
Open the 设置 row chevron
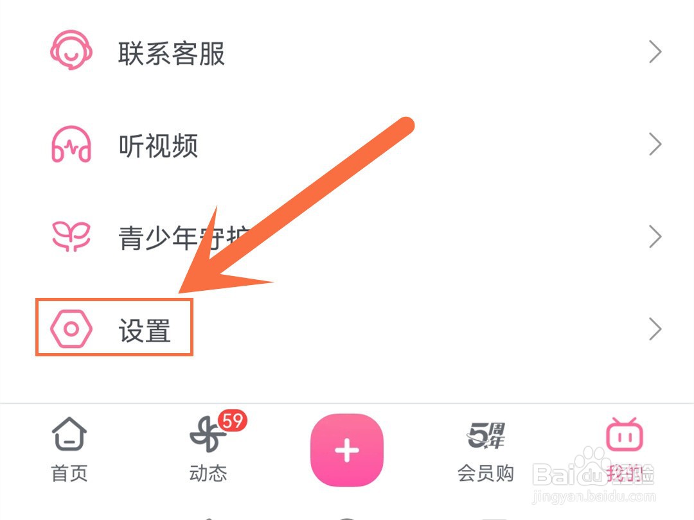(655, 329)
